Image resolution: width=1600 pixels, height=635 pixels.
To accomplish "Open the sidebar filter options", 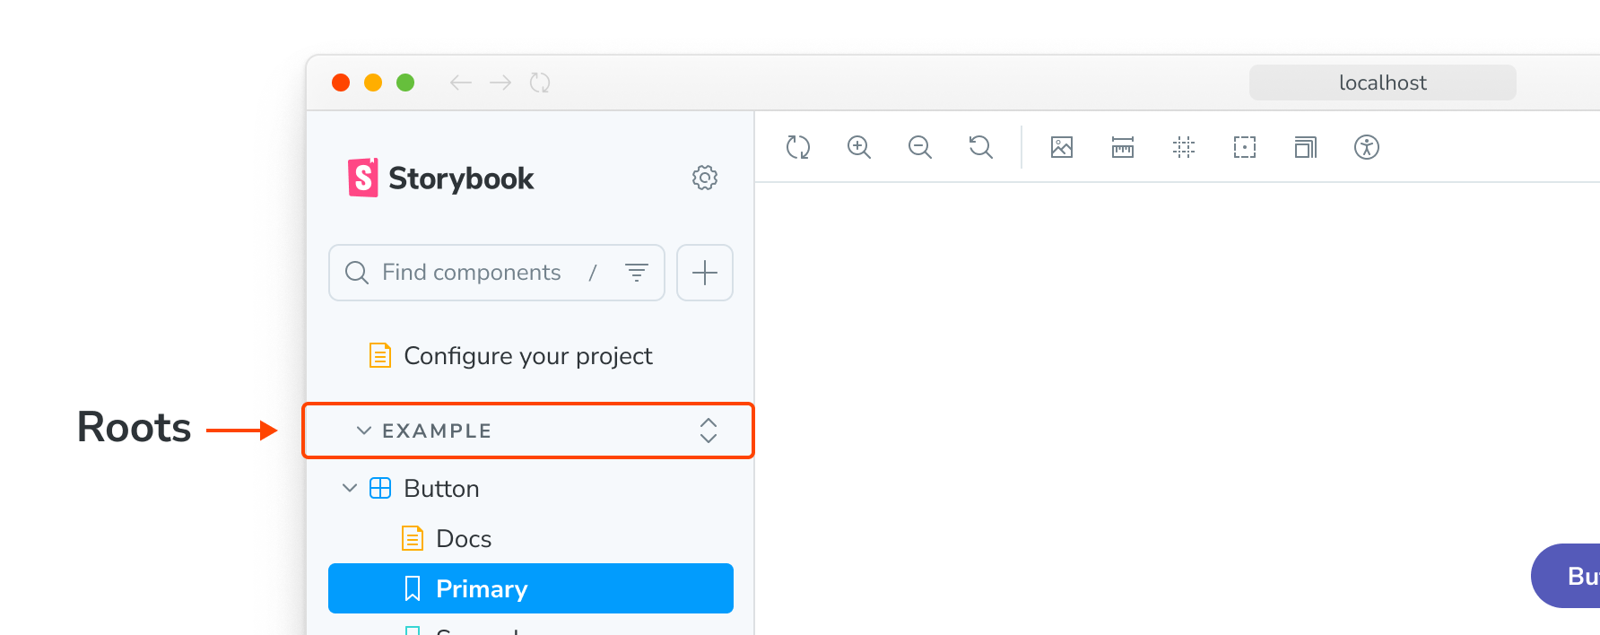I will coord(637,273).
